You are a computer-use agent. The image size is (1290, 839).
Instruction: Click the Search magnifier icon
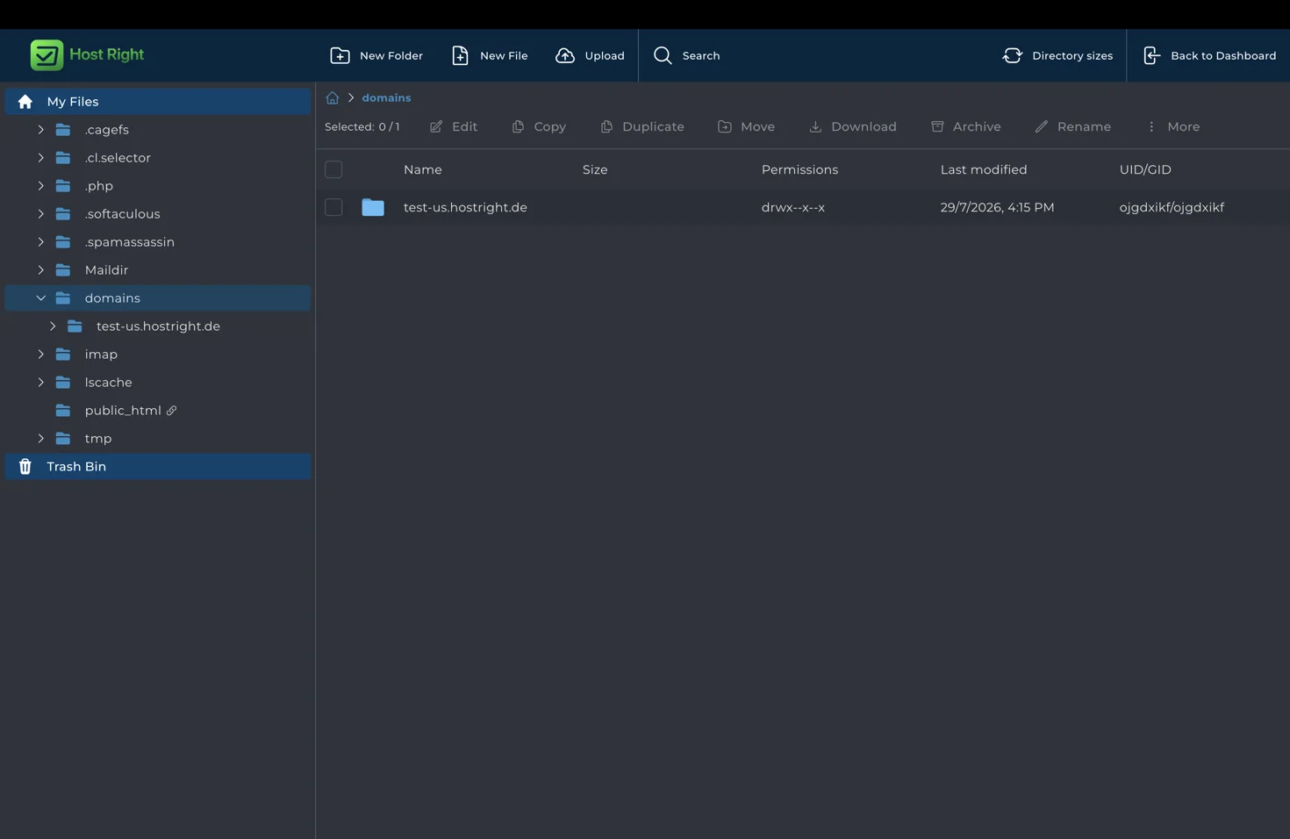(663, 55)
